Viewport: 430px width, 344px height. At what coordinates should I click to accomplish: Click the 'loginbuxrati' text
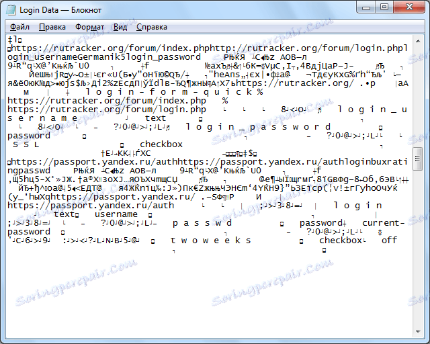pyautogui.click(x=376, y=162)
